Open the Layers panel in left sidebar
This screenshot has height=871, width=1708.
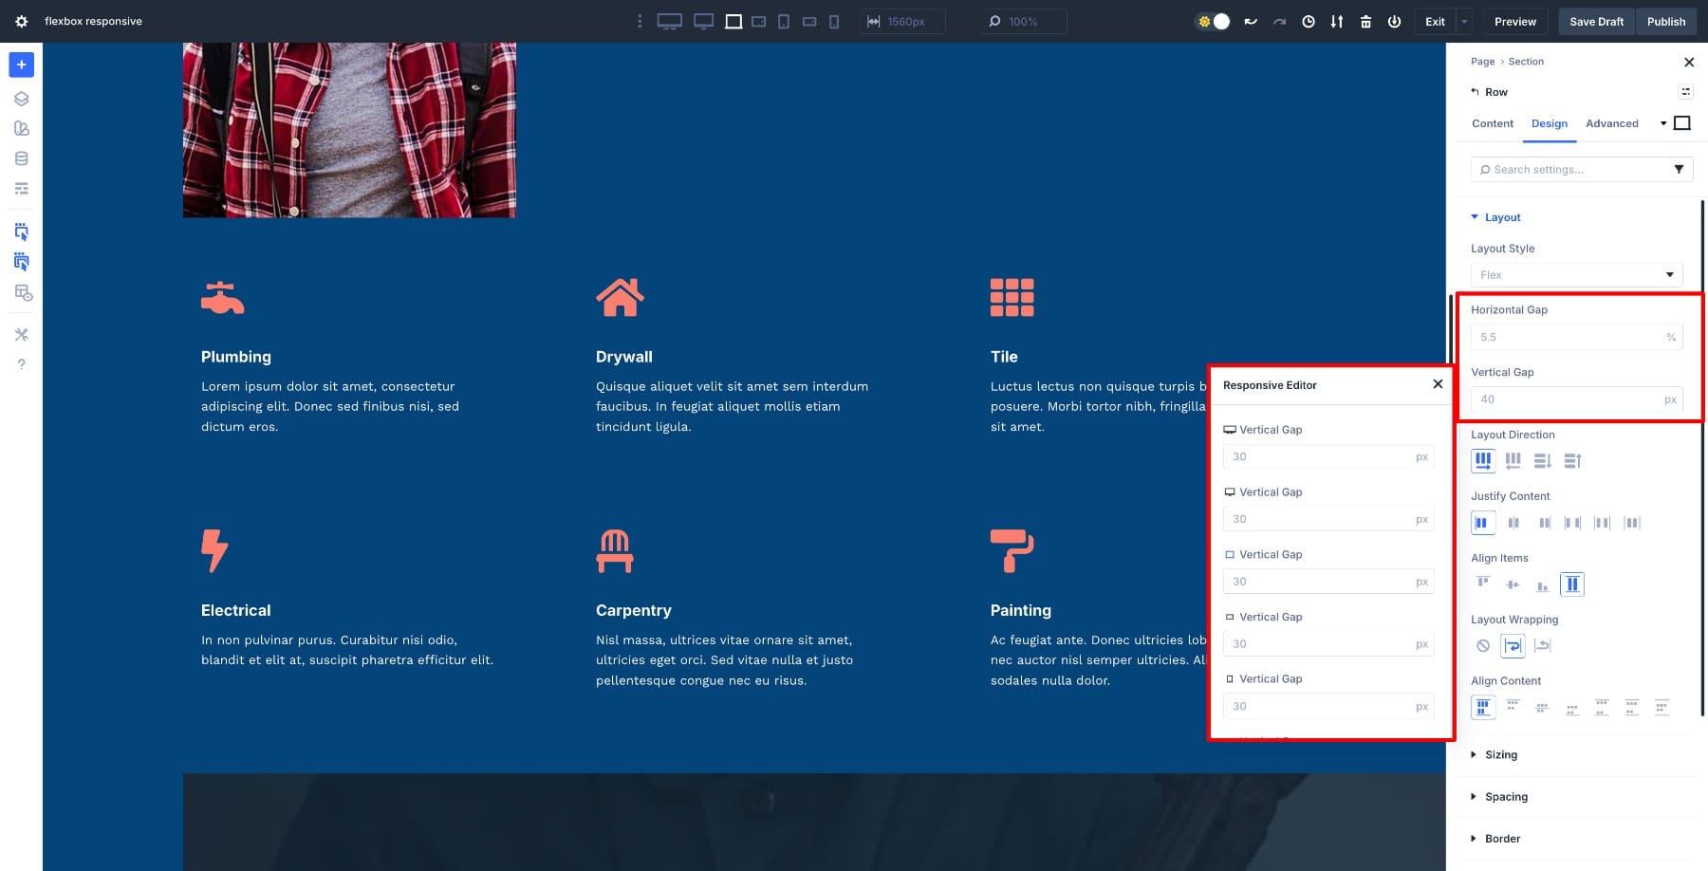[x=21, y=99]
